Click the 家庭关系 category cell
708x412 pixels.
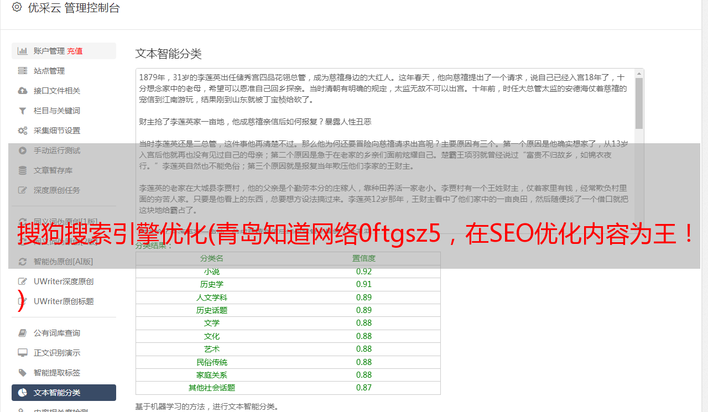click(x=212, y=375)
